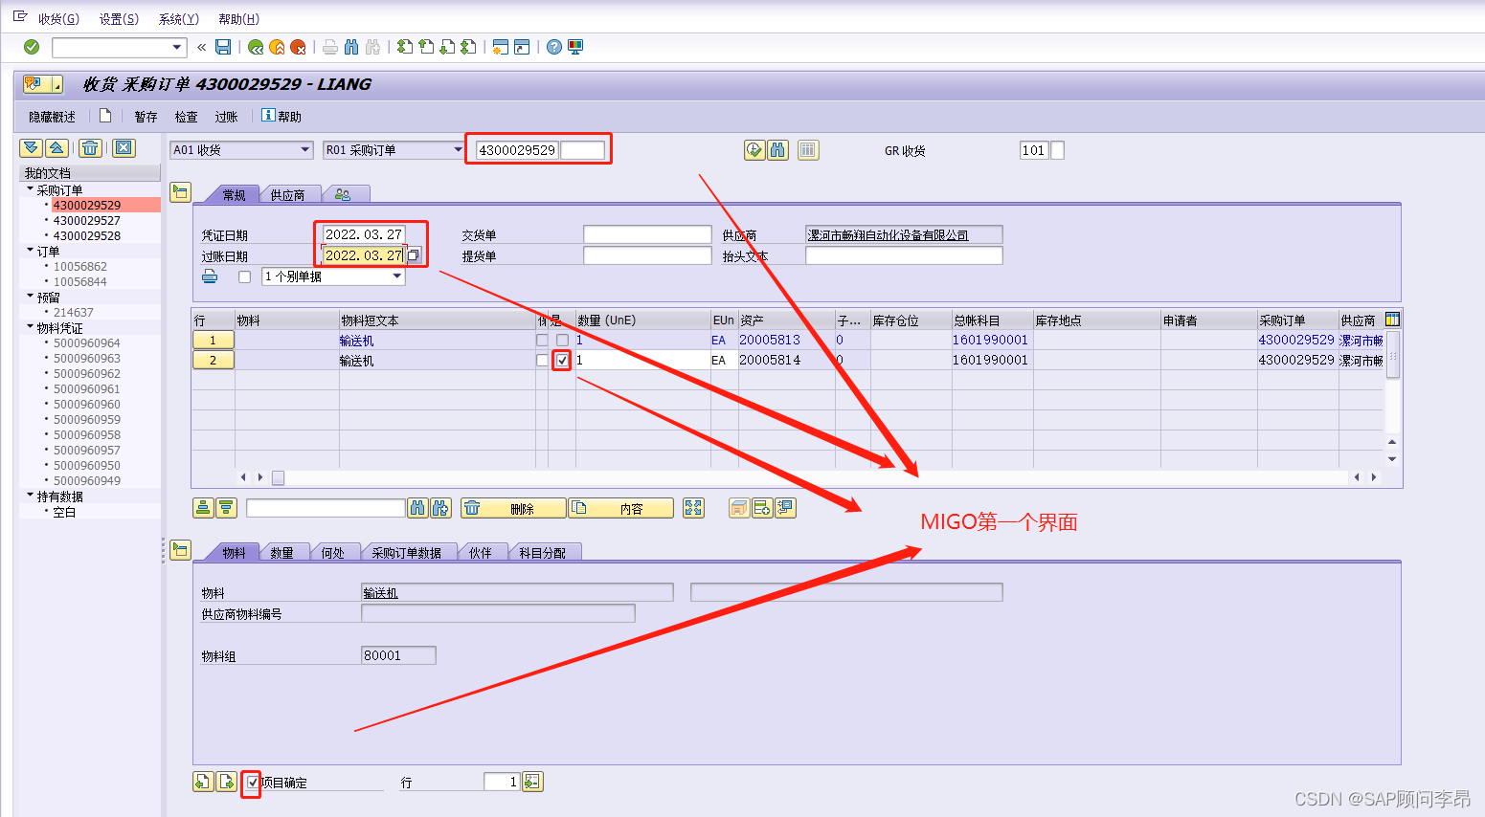
Task: Click the table column settings icon
Action: coord(1393,320)
